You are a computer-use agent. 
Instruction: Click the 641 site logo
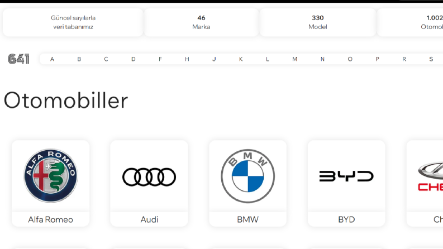18,59
